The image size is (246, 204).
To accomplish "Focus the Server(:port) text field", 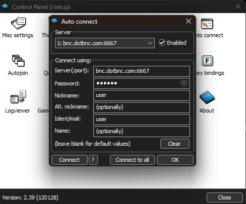I will pos(142,71).
